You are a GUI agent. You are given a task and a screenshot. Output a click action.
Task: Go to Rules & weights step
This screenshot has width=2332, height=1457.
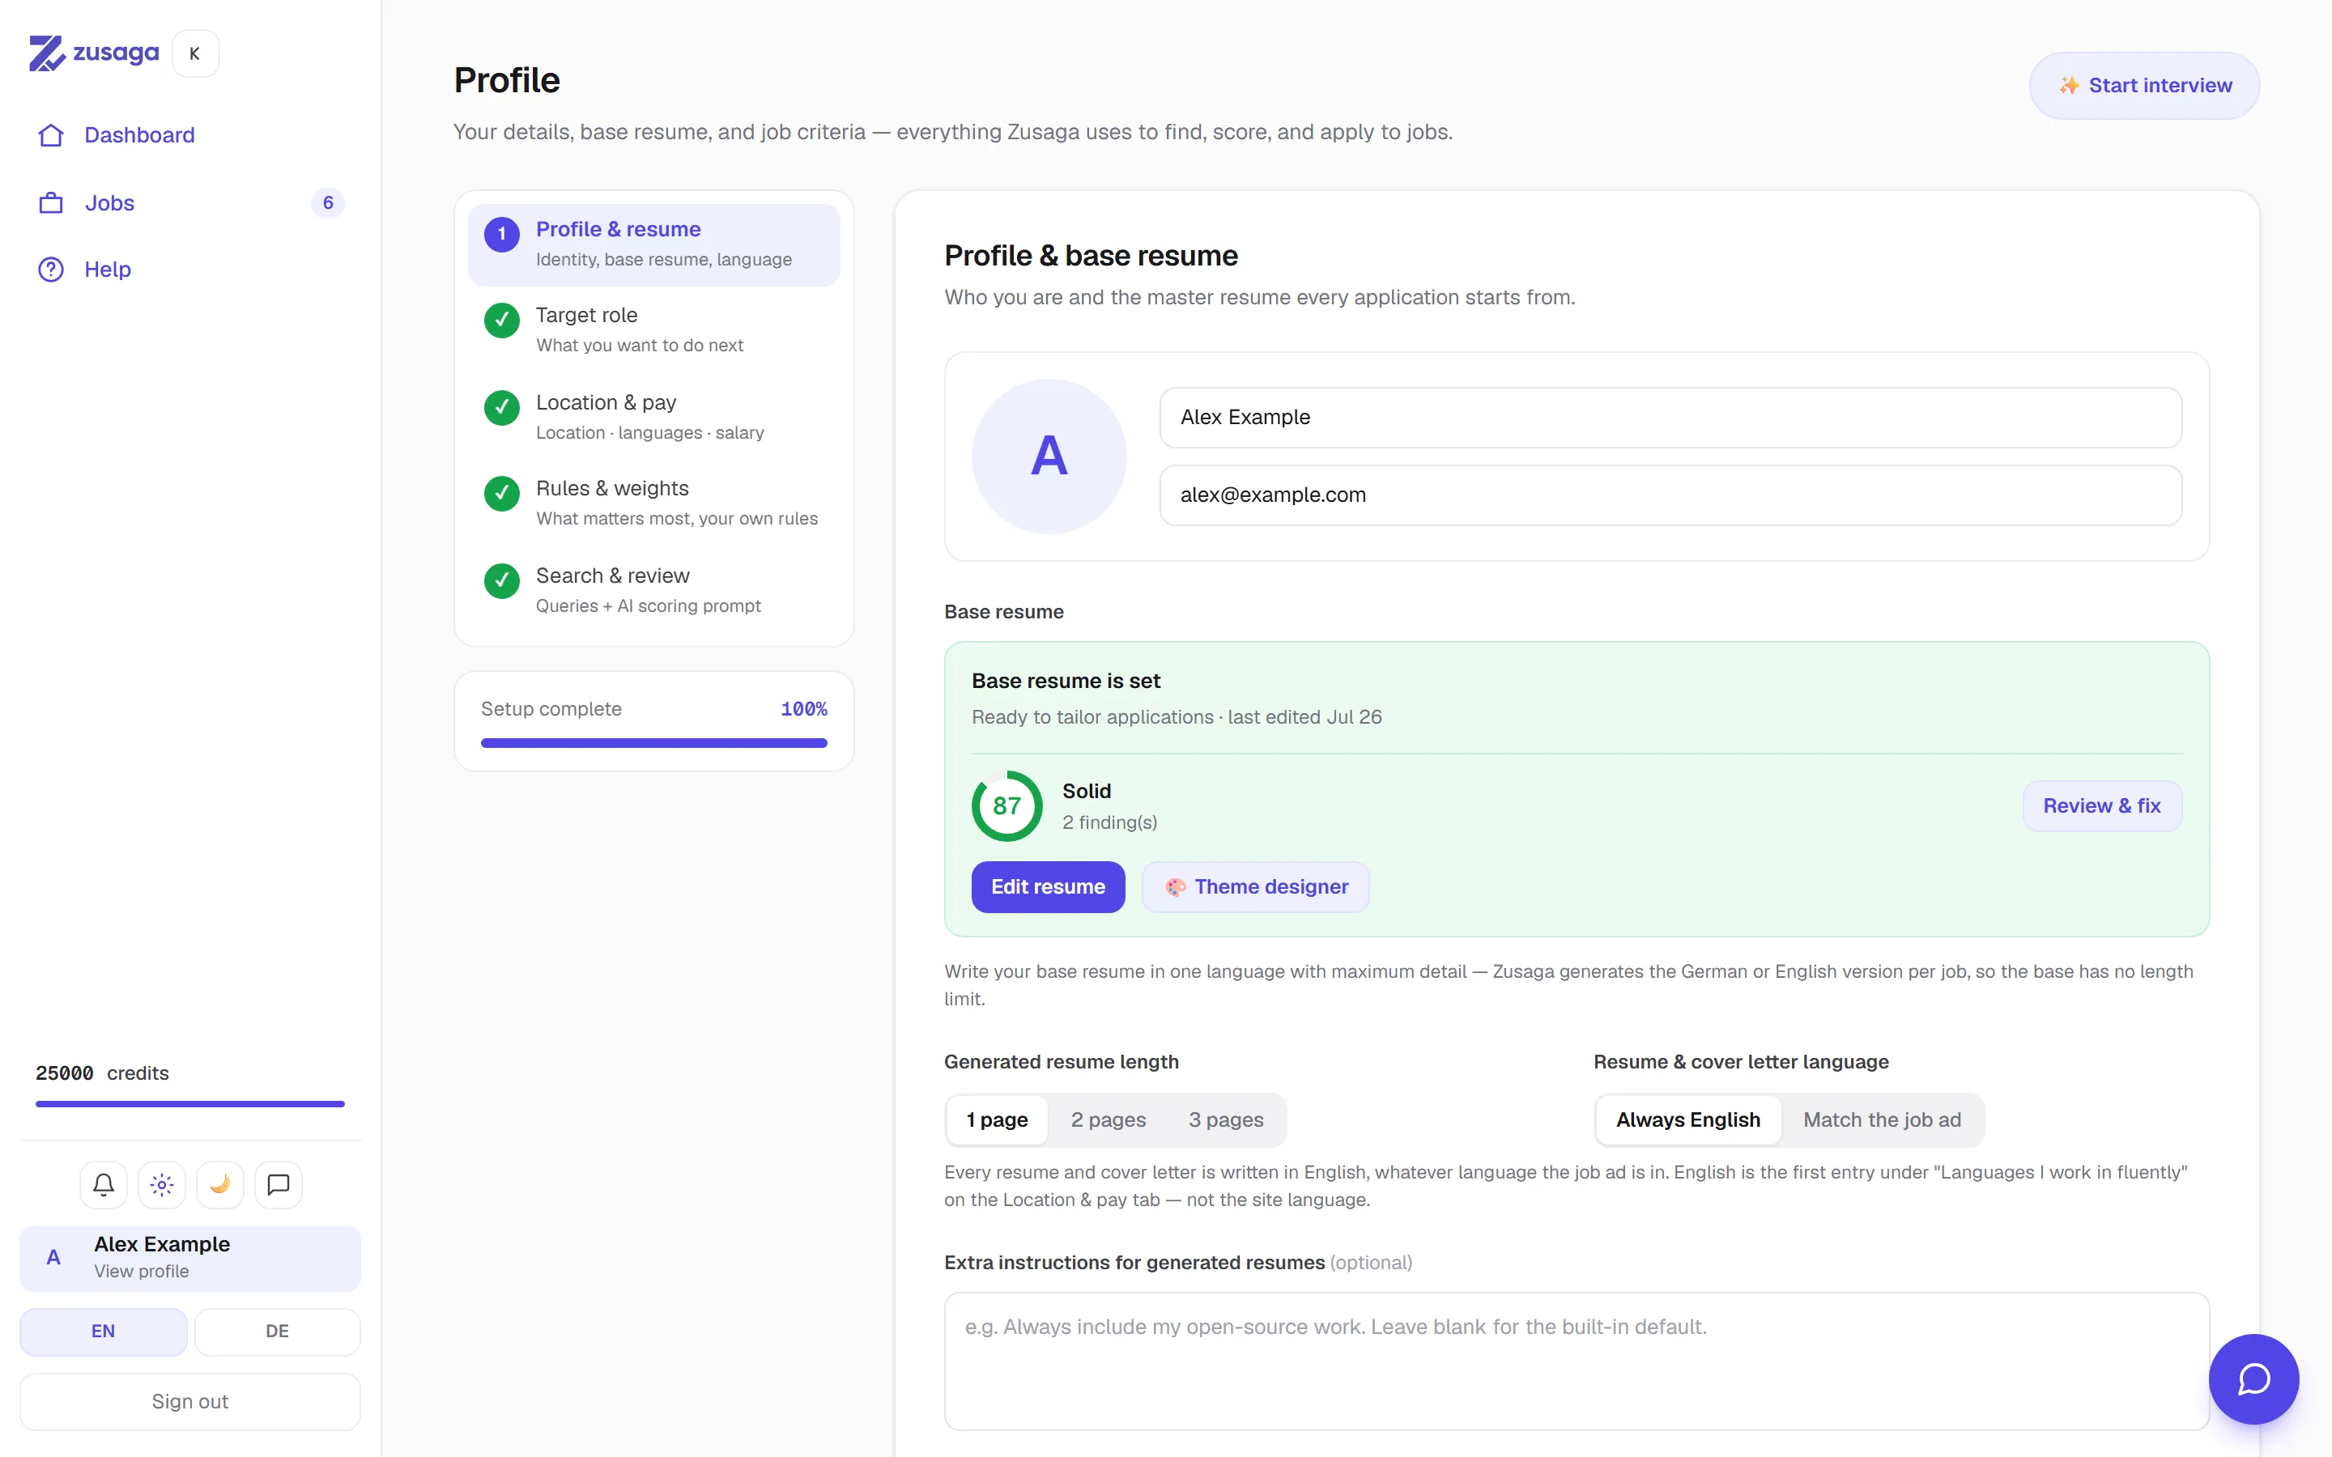click(653, 503)
